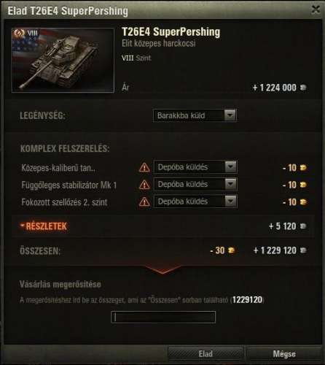The height and width of the screenshot is (365, 325).
Task: Click warning icon beside Közepes-kaliberű equipment
Action: (144, 167)
